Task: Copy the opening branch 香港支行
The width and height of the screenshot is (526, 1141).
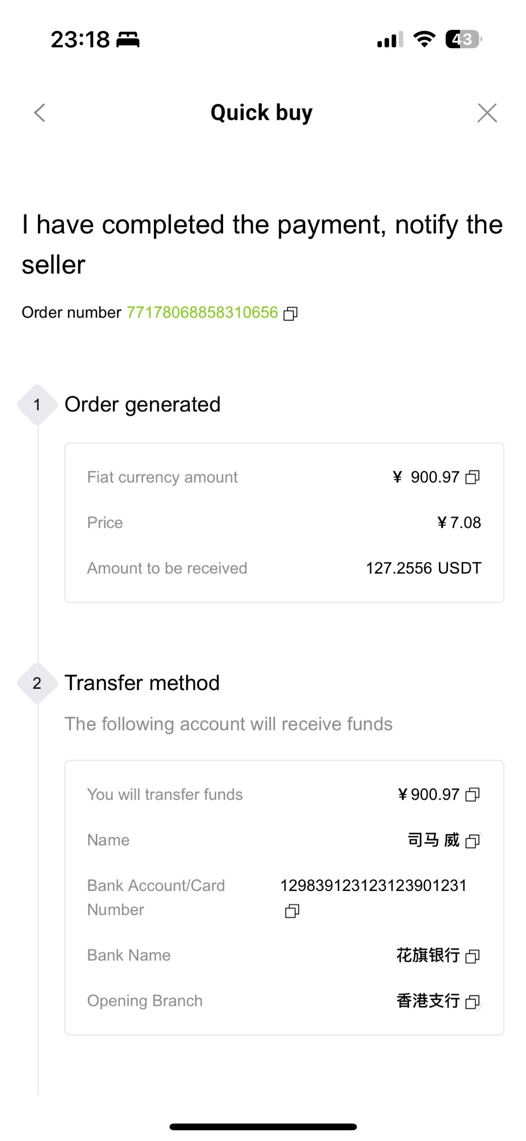Action: coord(472,1002)
